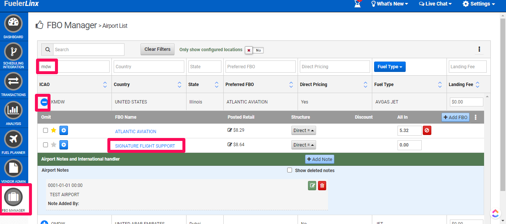Click red ban icon beside 5.32
Viewport: 506px width, 224px height.
427,131
